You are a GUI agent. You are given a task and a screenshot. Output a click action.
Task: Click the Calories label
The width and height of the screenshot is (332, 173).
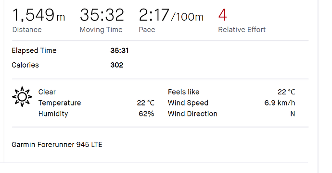point(25,65)
